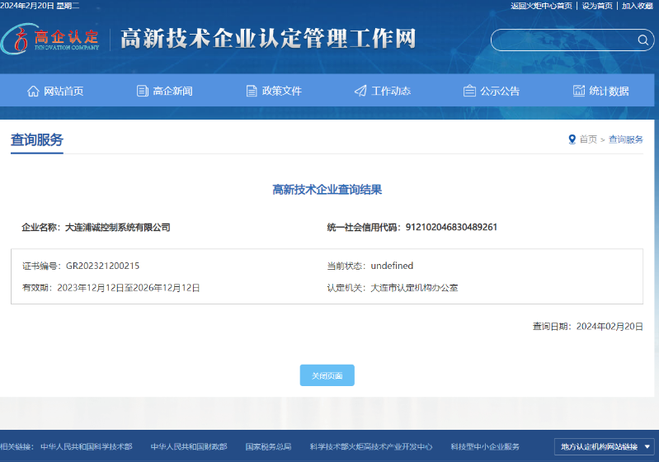Click the 设为首页 link
Image resolution: width=659 pixels, height=462 pixels.
click(597, 6)
